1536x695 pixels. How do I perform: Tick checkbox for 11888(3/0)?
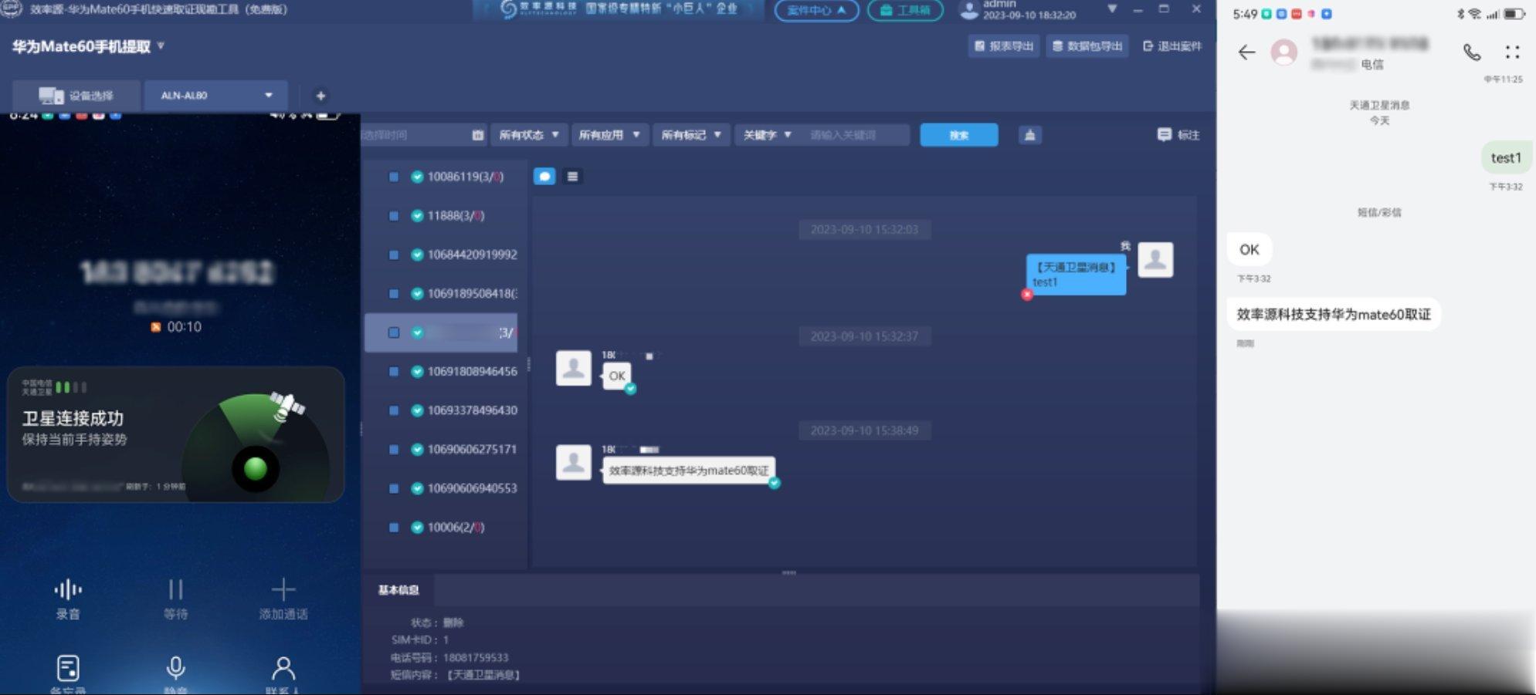tap(394, 216)
